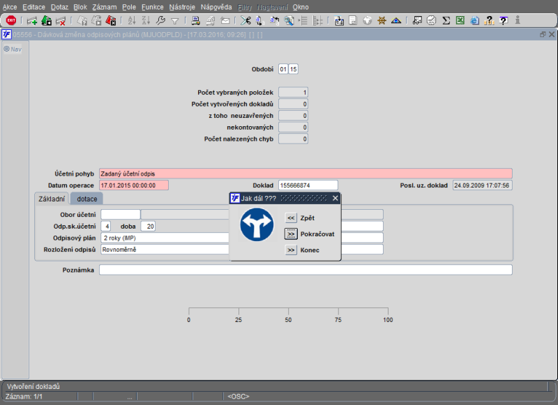Click the red EXIT stop-sign icon
The height and width of the screenshot is (405, 558).
click(11, 20)
